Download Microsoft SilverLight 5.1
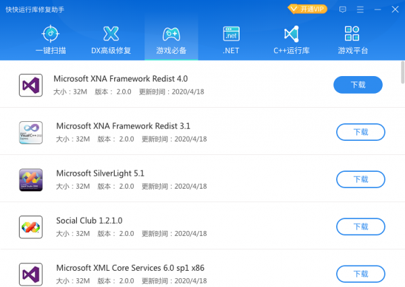Viewport: 405px width, 287px height. click(360, 179)
